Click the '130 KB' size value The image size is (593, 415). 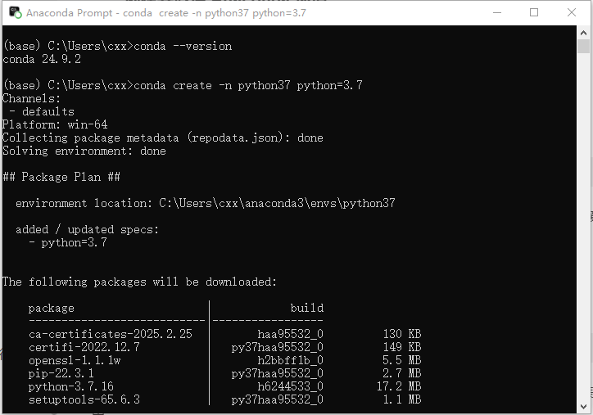click(402, 334)
